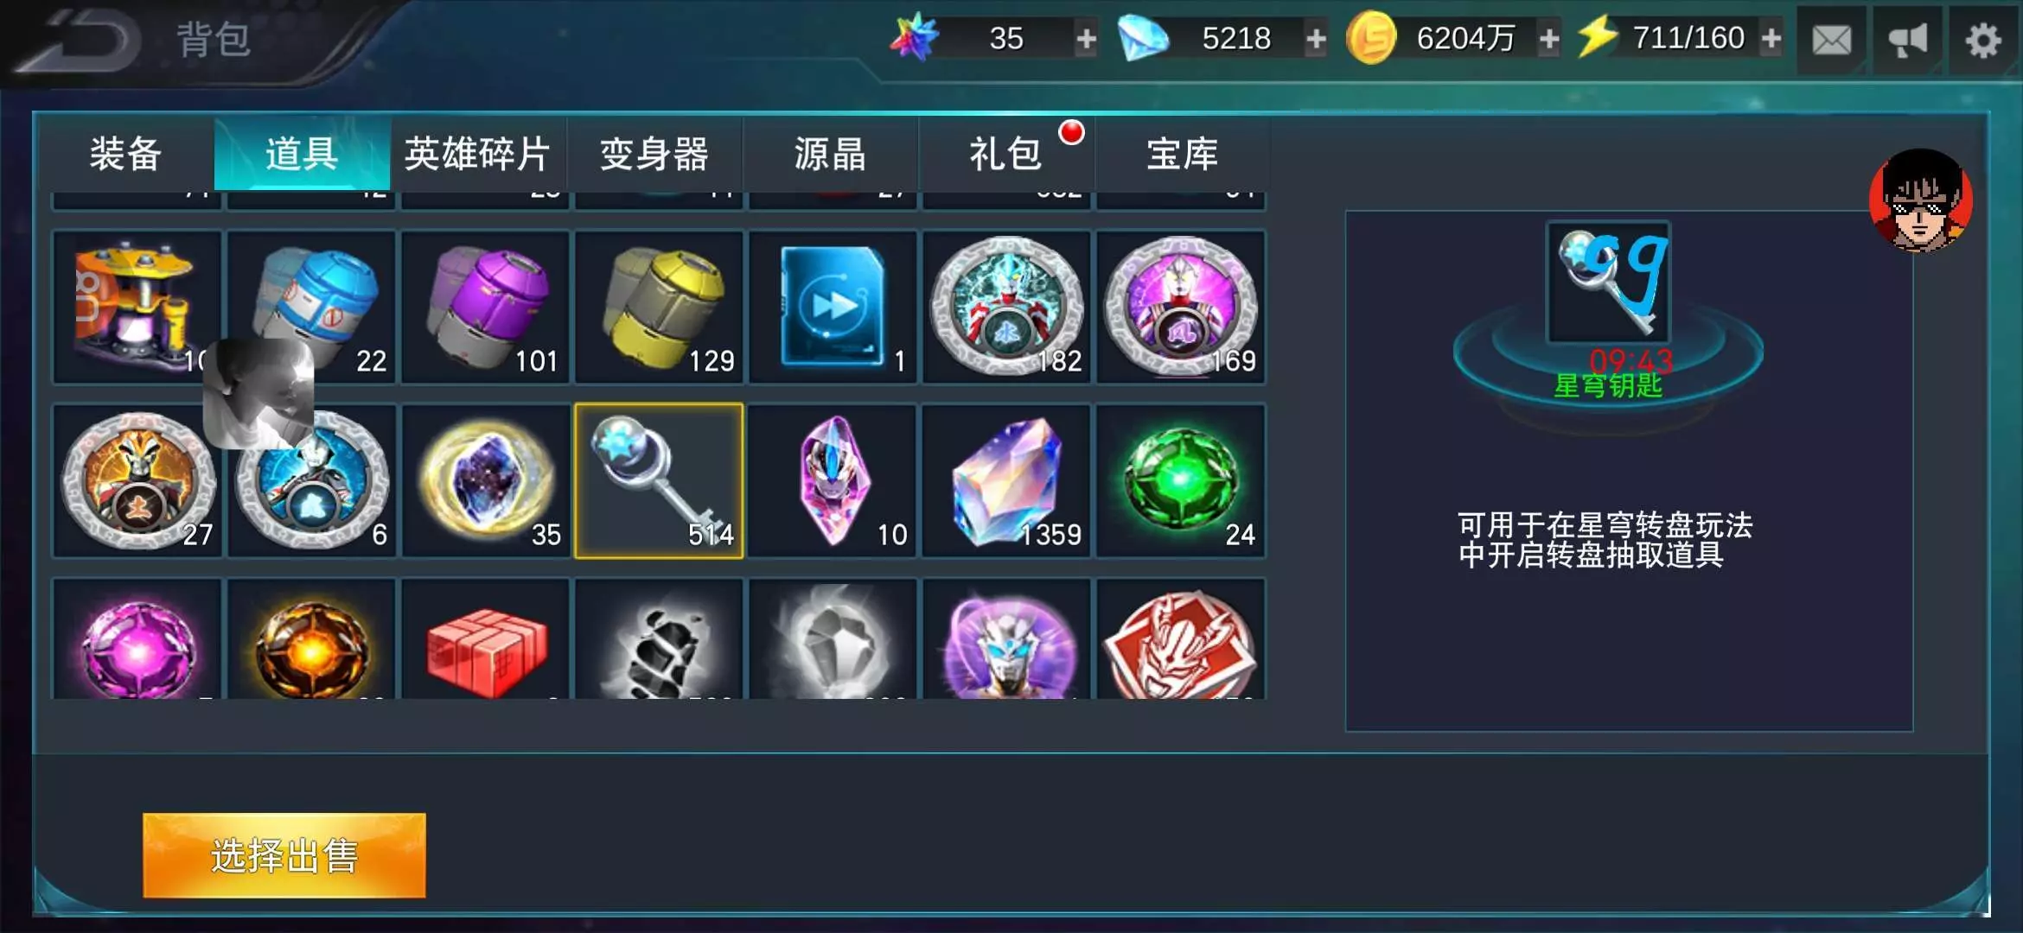The width and height of the screenshot is (2023, 933).
Task: Add more gold coins with plus button
Action: 1549,39
